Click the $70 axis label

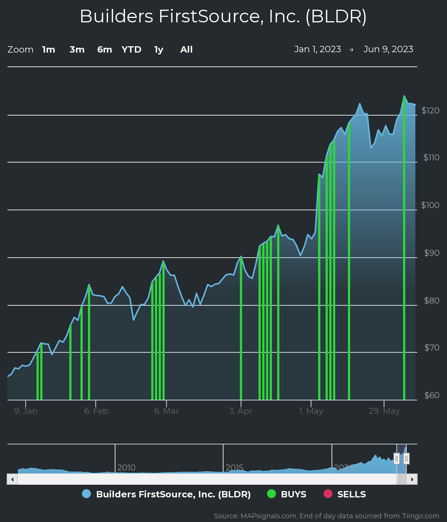pyautogui.click(x=432, y=348)
